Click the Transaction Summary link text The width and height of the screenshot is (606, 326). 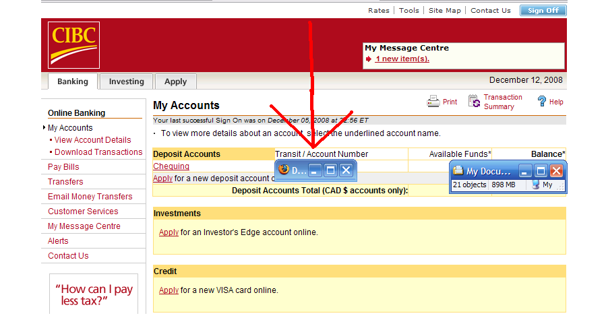[x=503, y=102]
